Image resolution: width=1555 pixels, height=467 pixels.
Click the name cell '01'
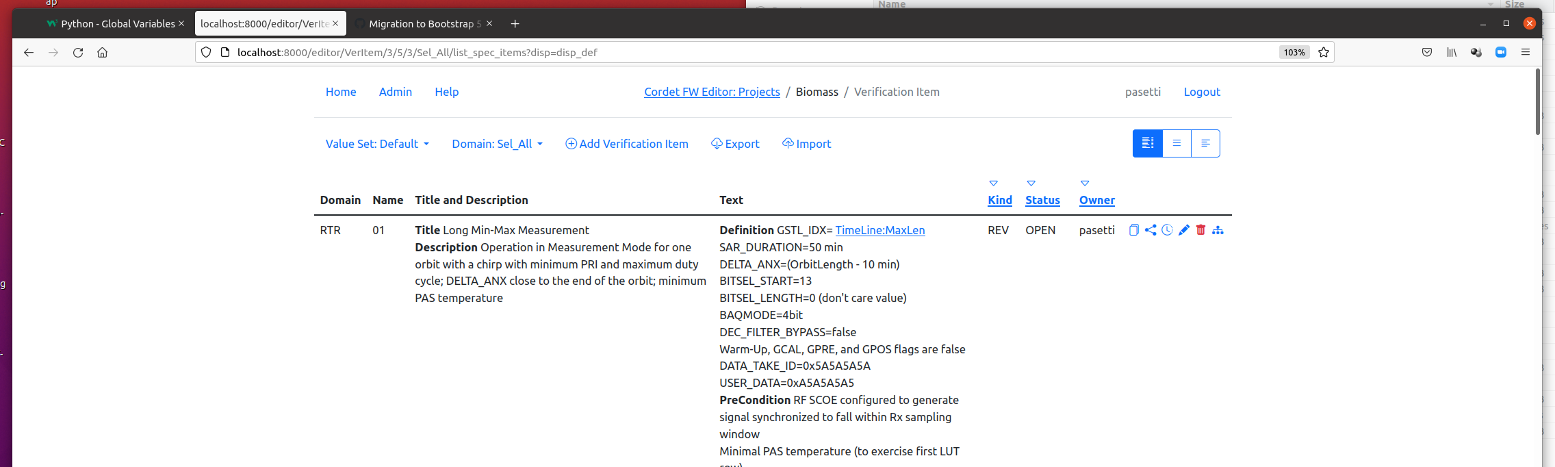point(378,230)
